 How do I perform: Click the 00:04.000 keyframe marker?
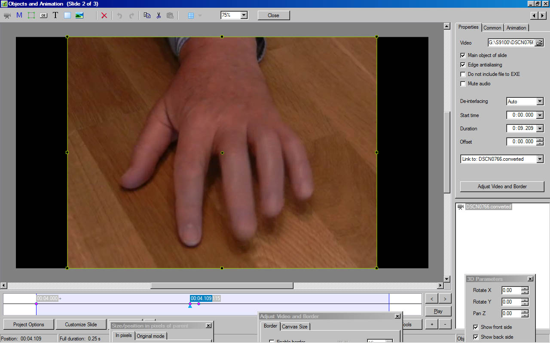point(36,304)
